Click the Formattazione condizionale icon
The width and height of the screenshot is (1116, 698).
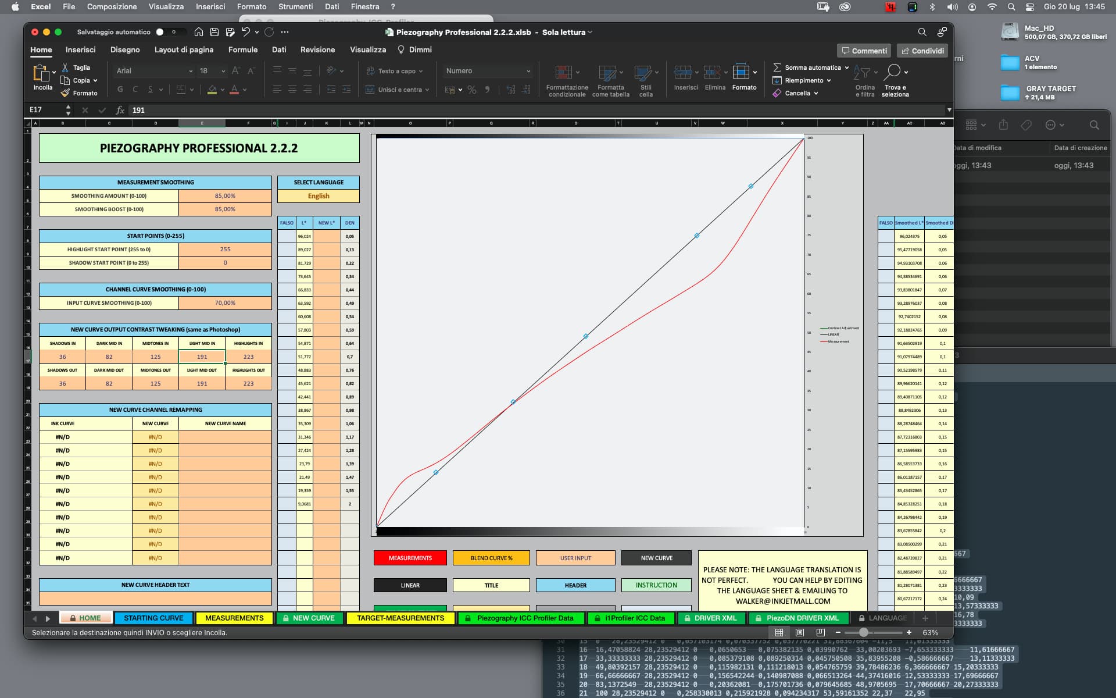coord(563,72)
